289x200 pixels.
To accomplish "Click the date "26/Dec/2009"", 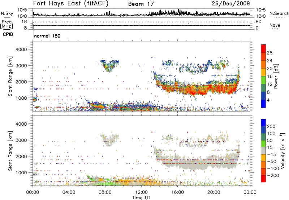I will pyautogui.click(x=231, y=3).
